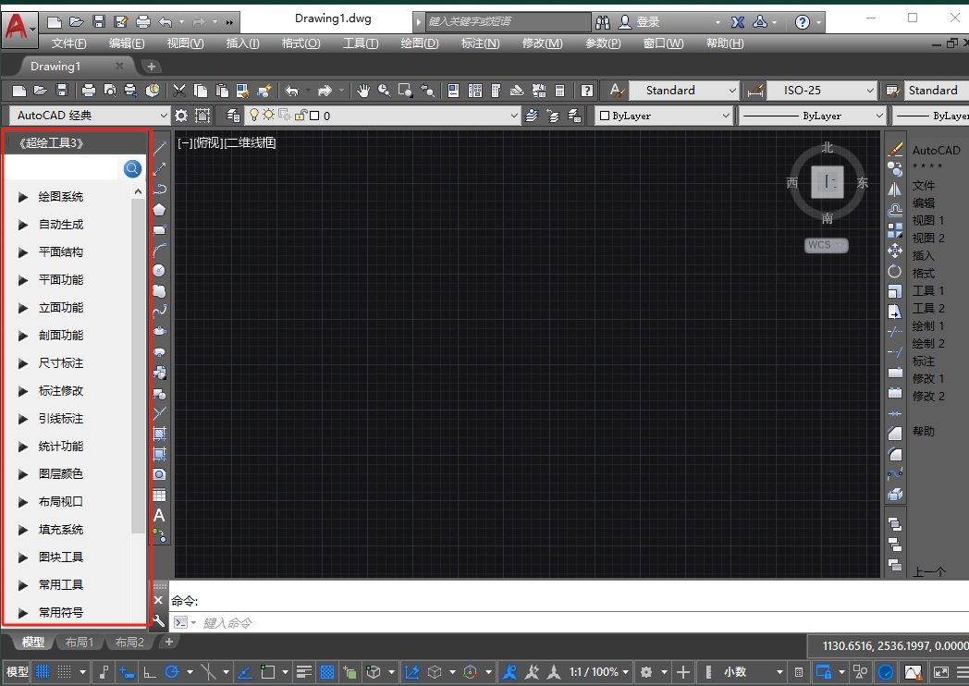Click the Multiline Text tool
This screenshot has height=686, width=969.
pos(159,515)
